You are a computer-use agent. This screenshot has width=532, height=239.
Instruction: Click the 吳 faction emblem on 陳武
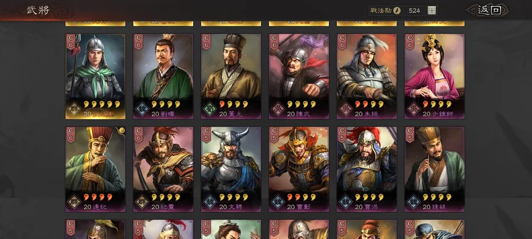coord(278,109)
